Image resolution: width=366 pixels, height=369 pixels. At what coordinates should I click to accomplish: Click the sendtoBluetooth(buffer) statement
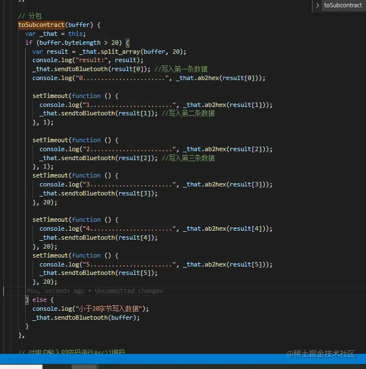tap(86, 317)
